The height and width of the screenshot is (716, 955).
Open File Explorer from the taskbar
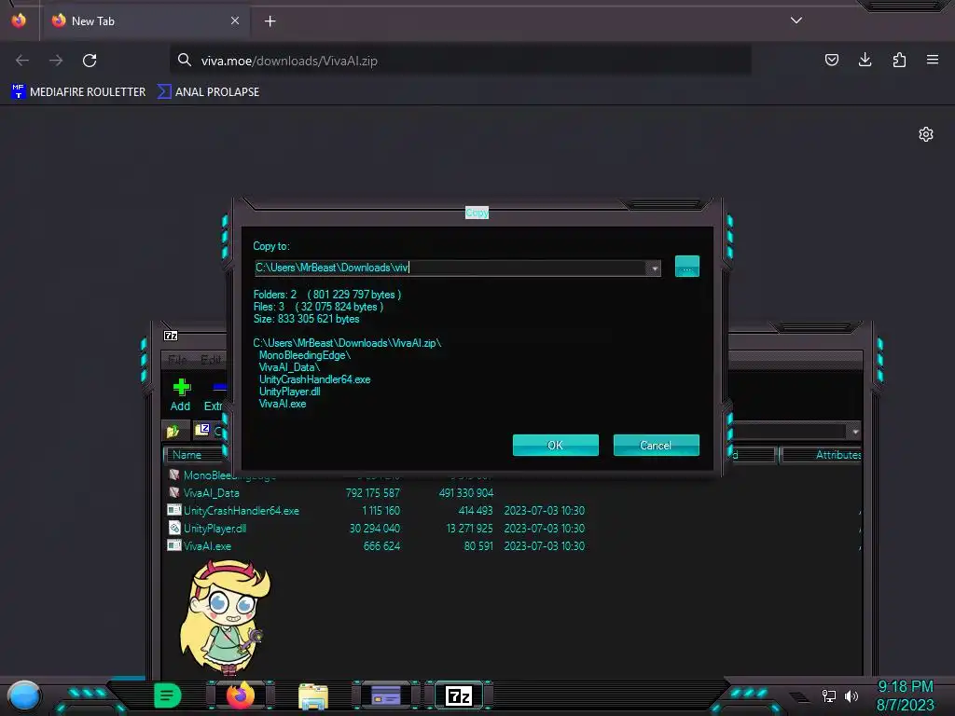[313, 695]
